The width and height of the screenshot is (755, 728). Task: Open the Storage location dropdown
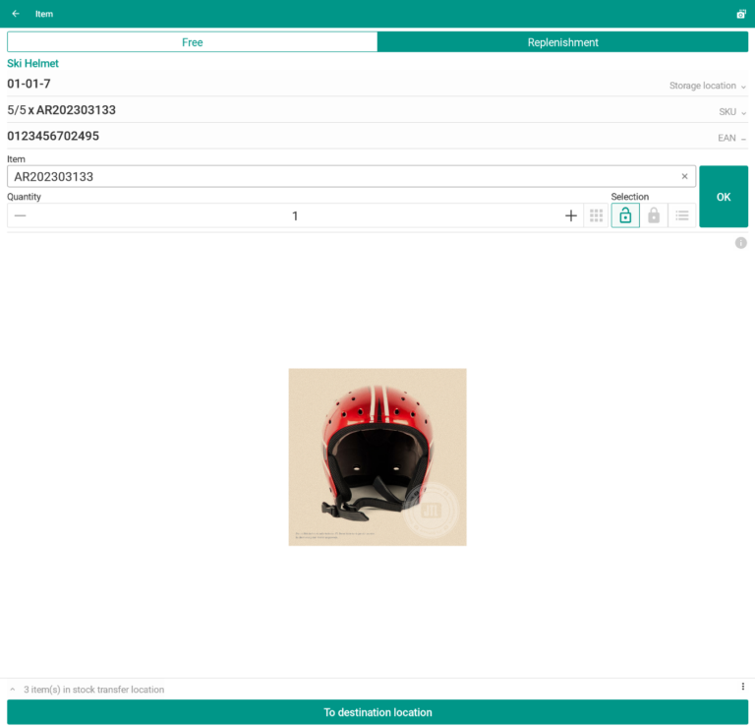pos(707,86)
